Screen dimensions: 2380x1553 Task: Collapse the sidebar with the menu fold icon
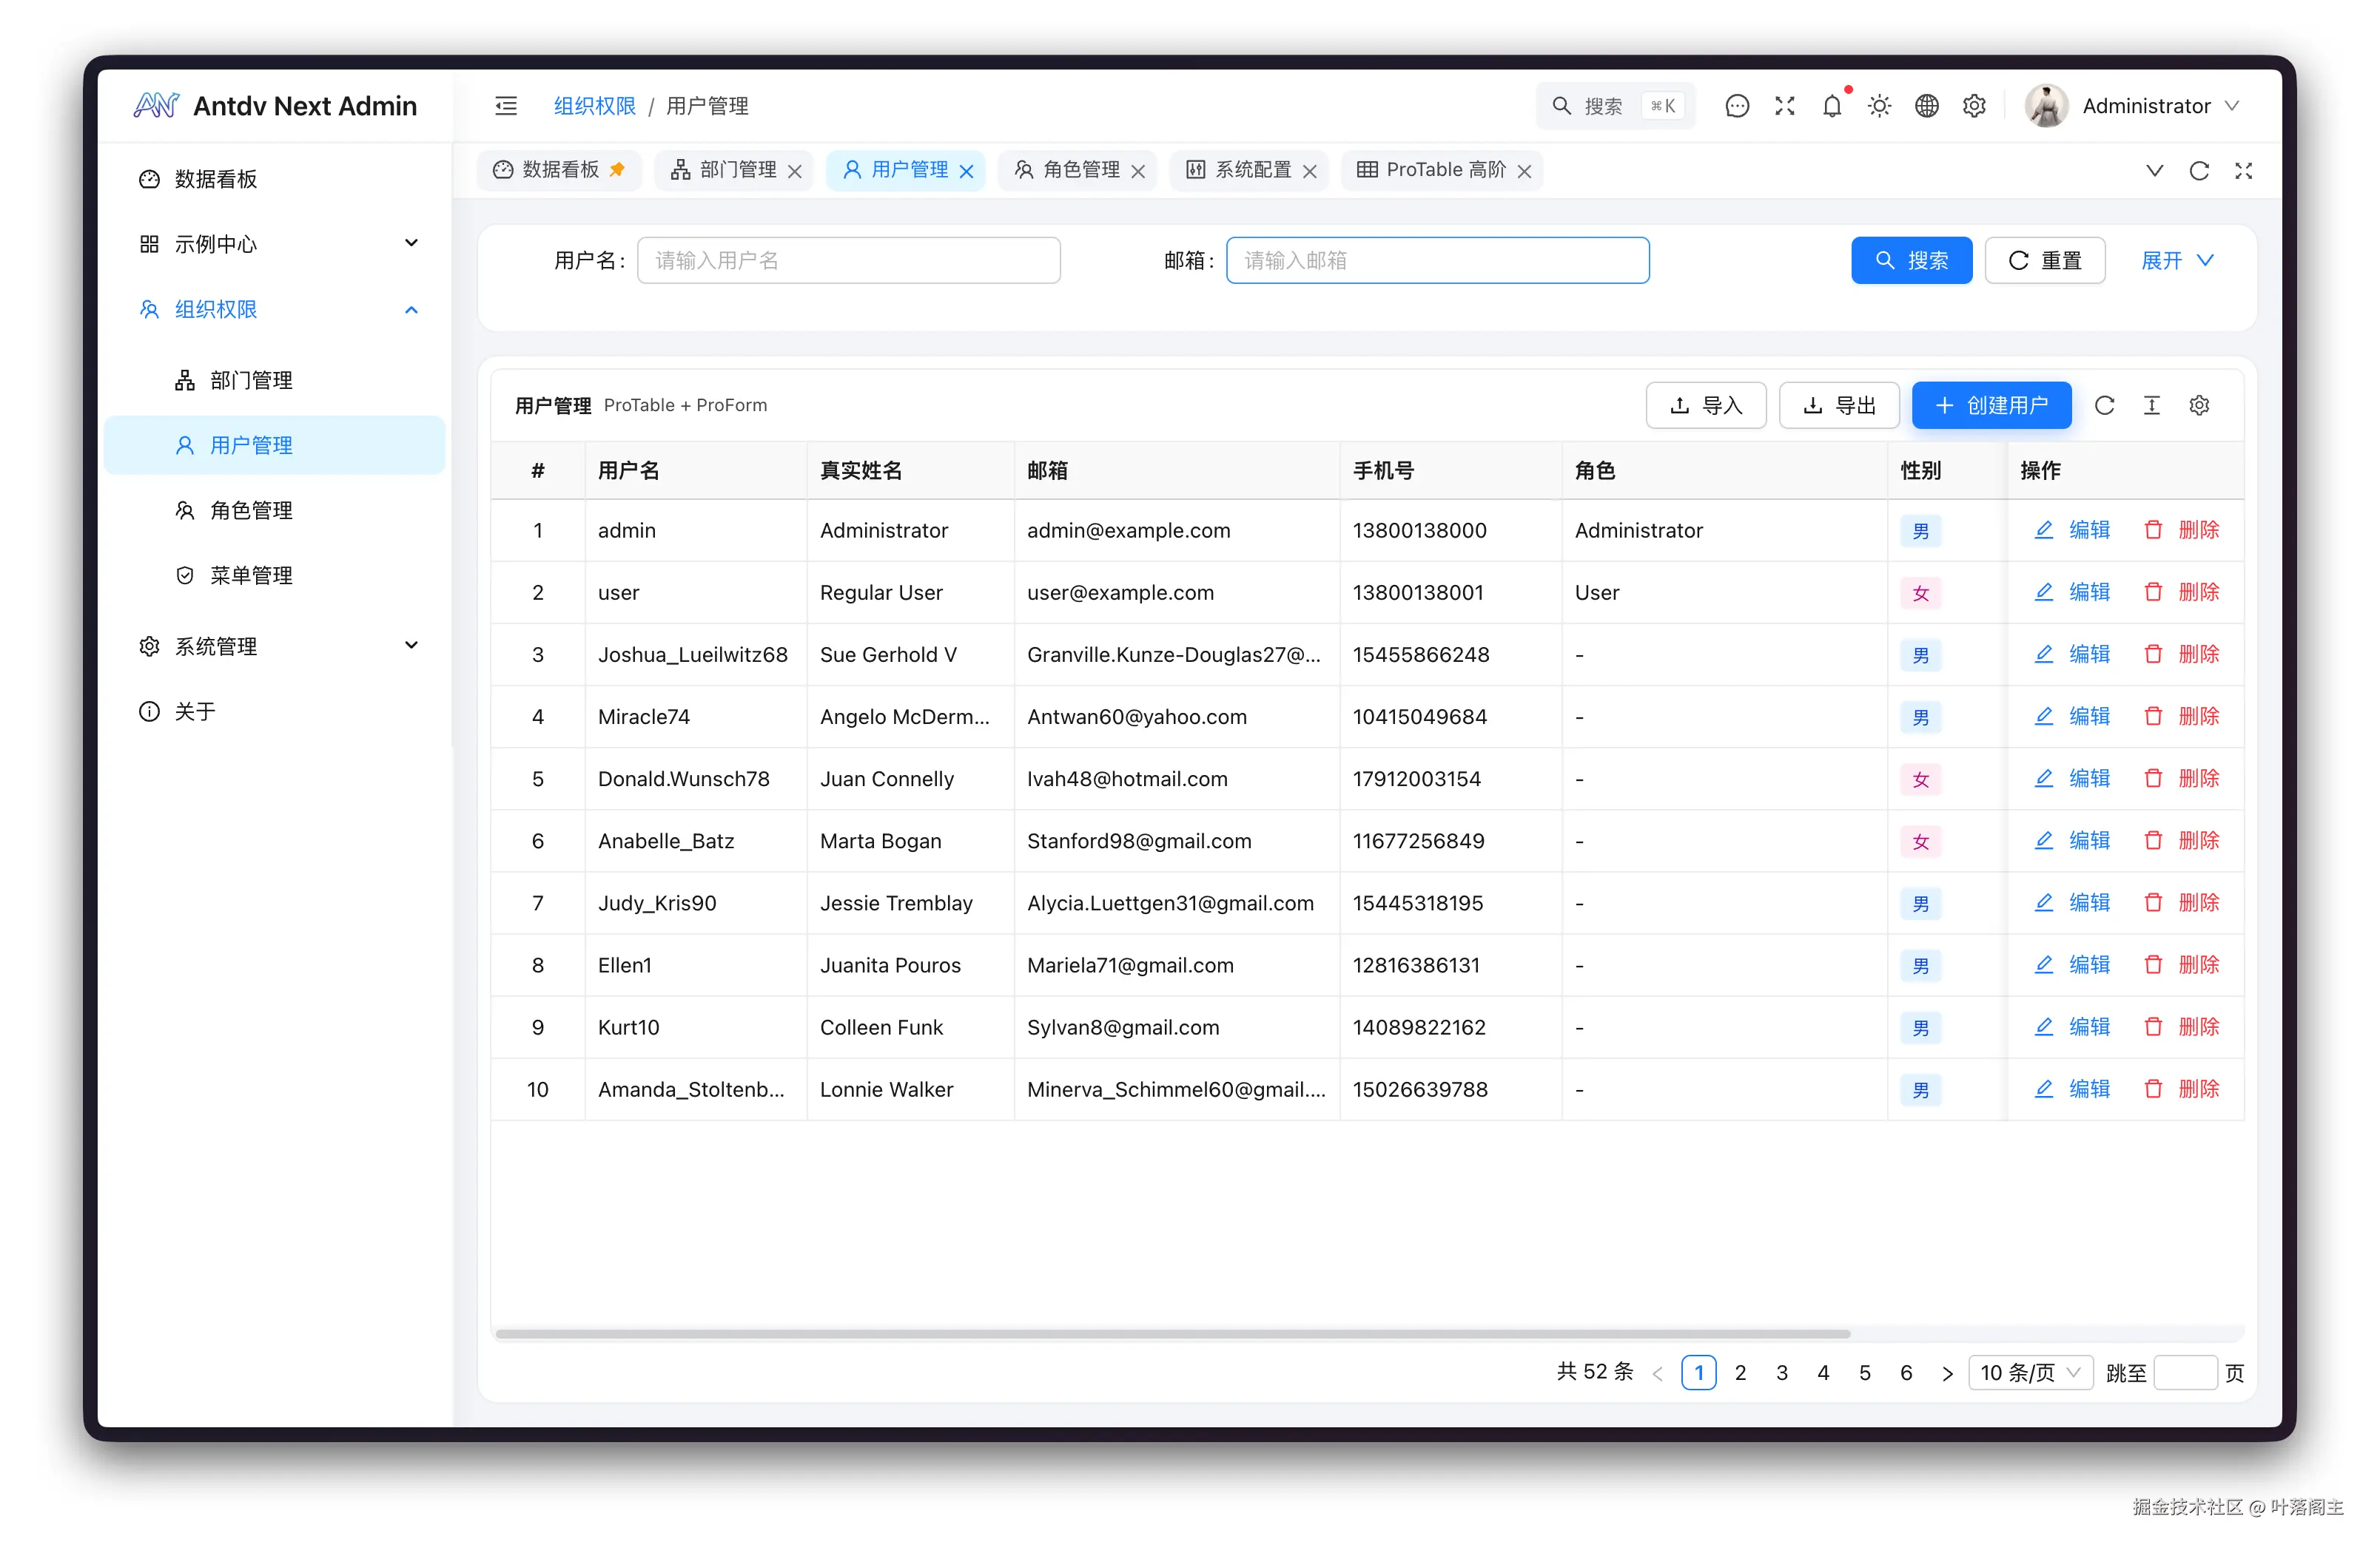click(x=506, y=106)
